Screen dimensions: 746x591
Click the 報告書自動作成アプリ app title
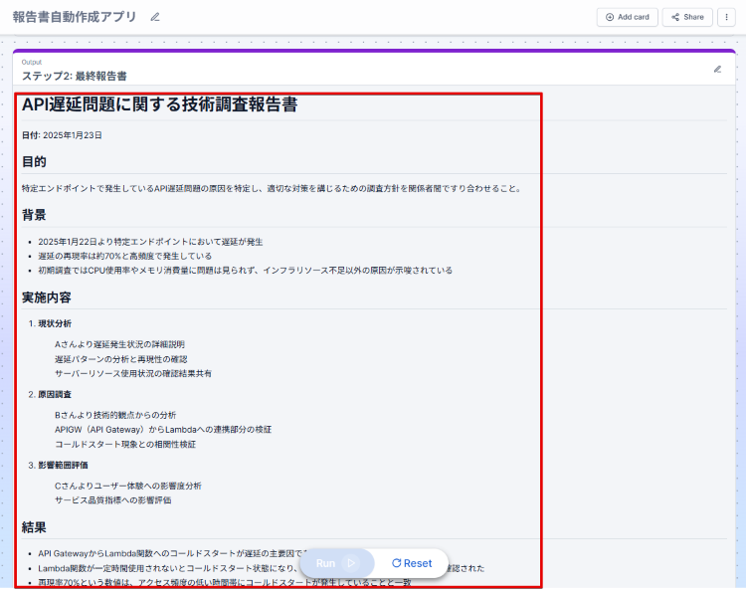coord(75,17)
